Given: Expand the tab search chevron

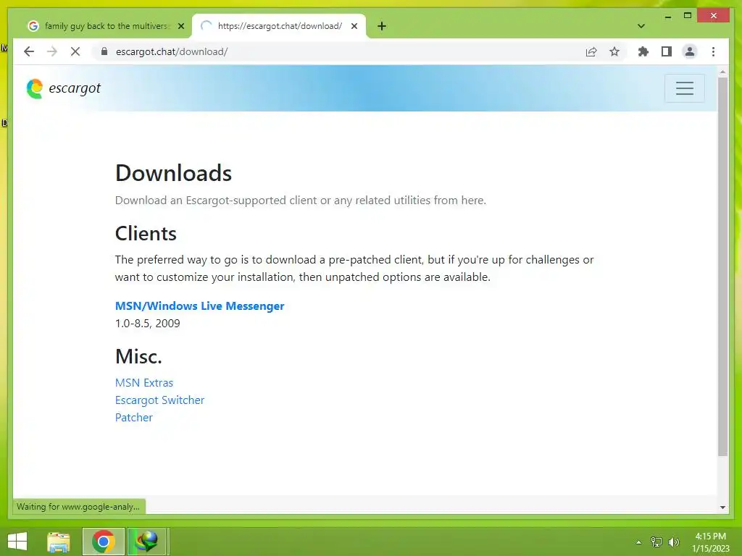Looking at the screenshot, I should click(x=641, y=26).
